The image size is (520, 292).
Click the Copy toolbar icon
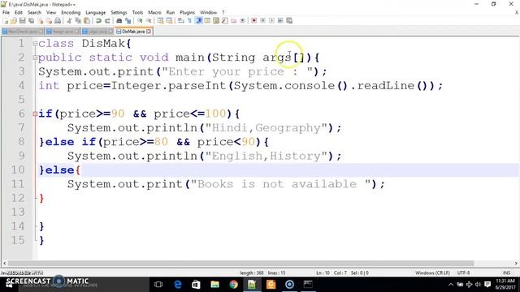point(78,20)
